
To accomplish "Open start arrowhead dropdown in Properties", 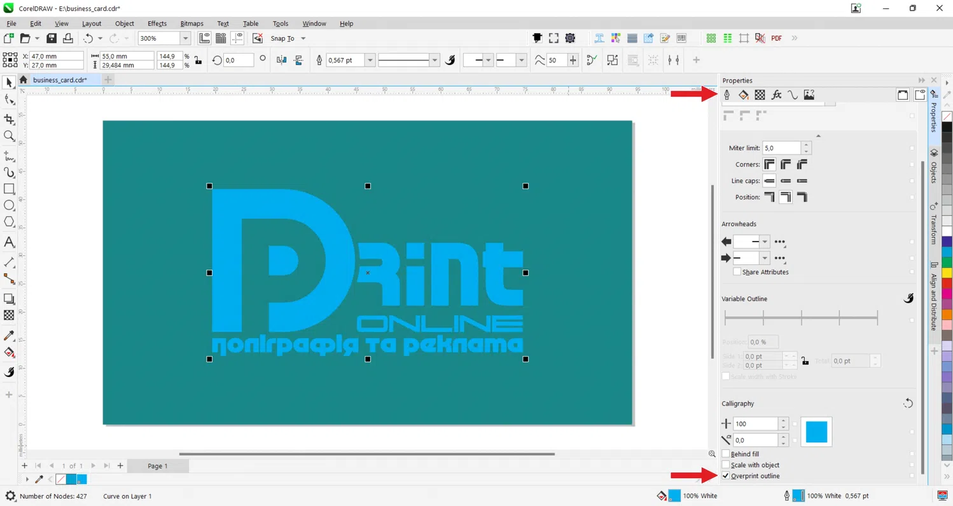I will coord(765,242).
